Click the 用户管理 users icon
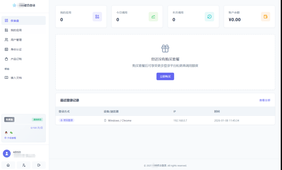 [6, 39]
